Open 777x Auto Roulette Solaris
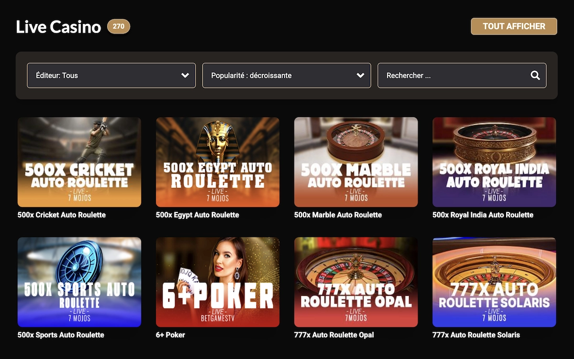 [494, 282]
